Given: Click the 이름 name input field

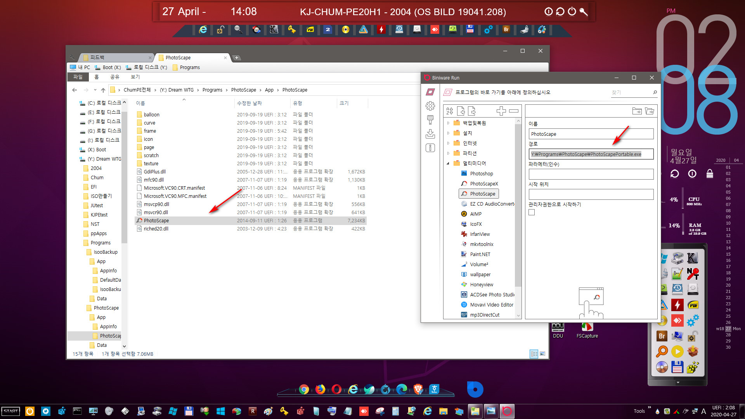Looking at the screenshot, I should pyautogui.click(x=591, y=134).
